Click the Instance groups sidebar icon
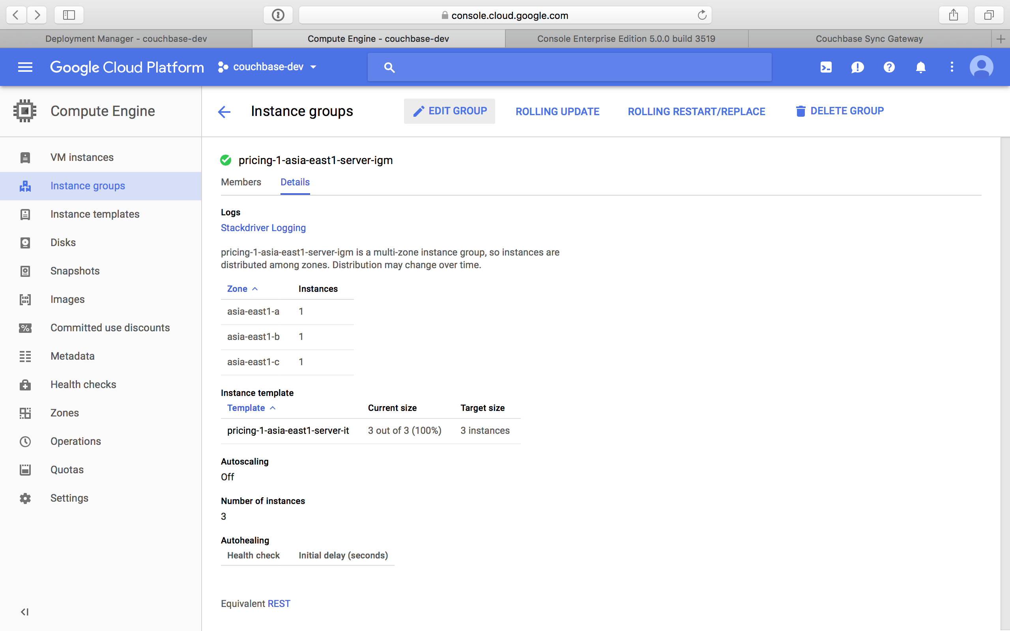Viewport: 1010px width, 631px height. pyautogui.click(x=25, y=185)
